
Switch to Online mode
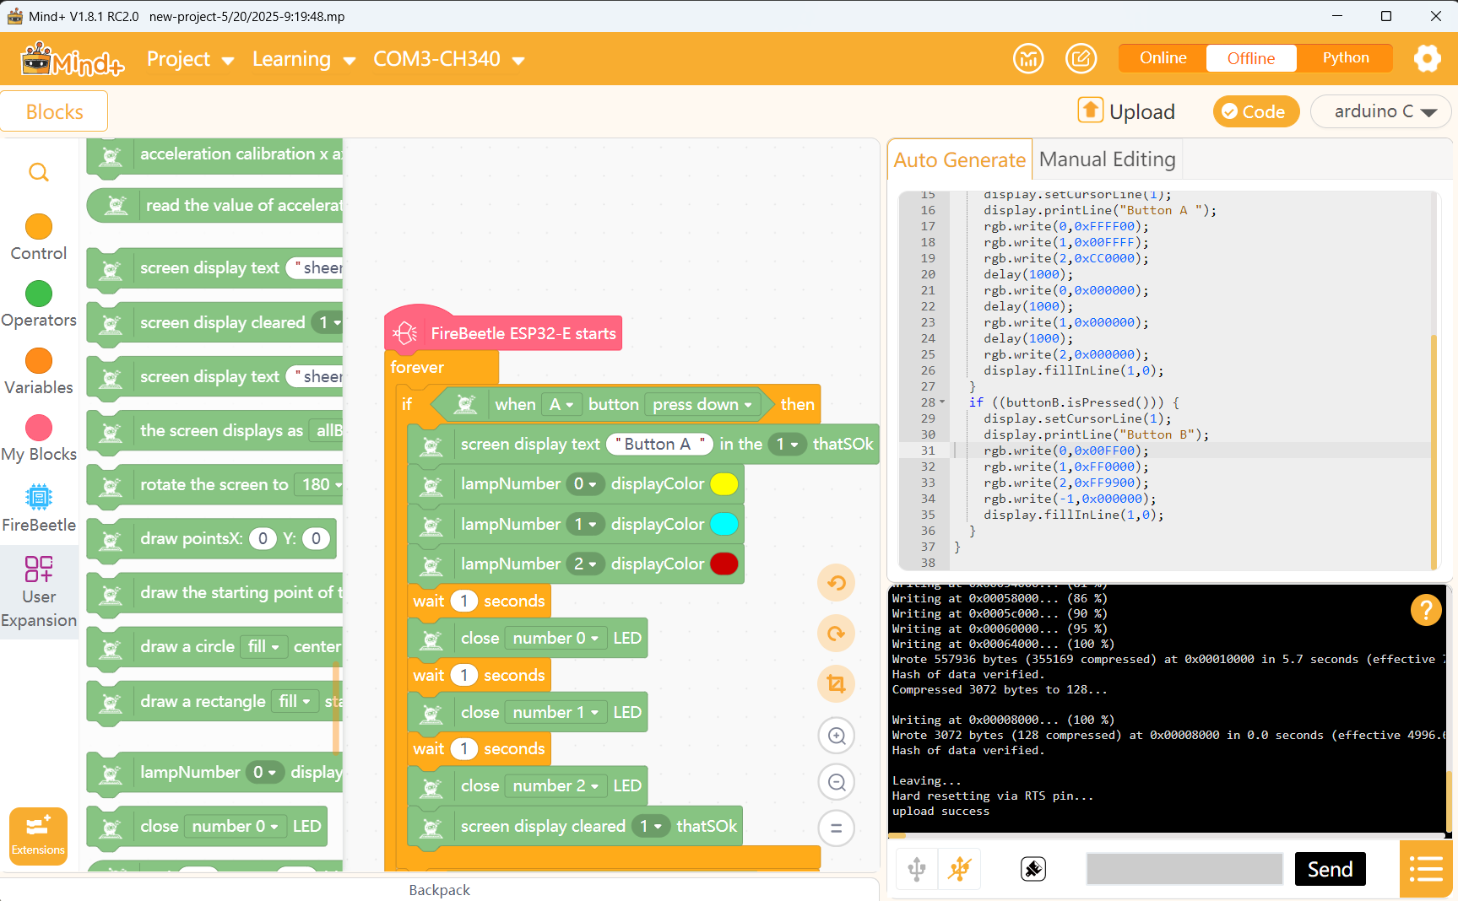coord(1163,58)
